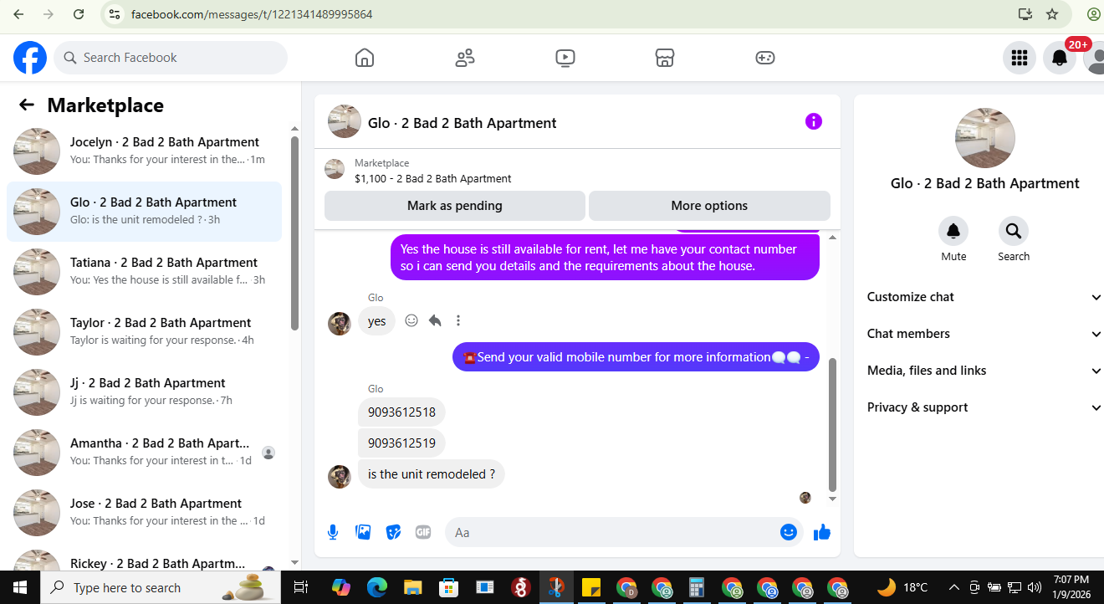Click conversation list scrollbar
The height and width of the screenshot is (604, 1104).
coord(294,232)
